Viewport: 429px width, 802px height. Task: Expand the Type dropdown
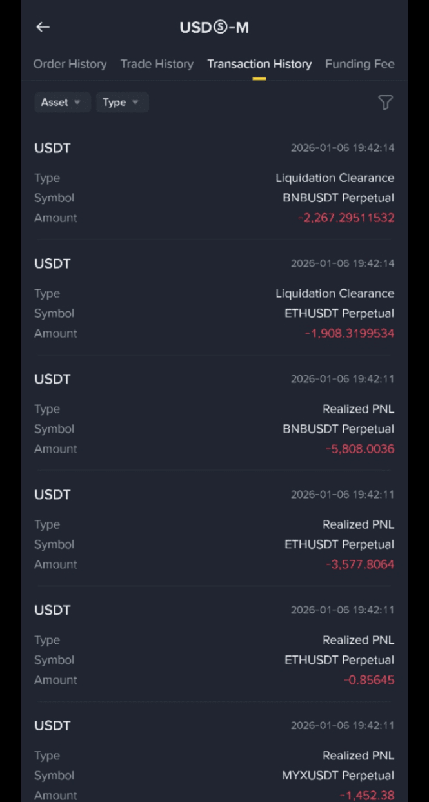(x=122, y=102)
